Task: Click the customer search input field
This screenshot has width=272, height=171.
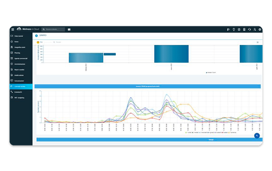Action: point(53,29)
